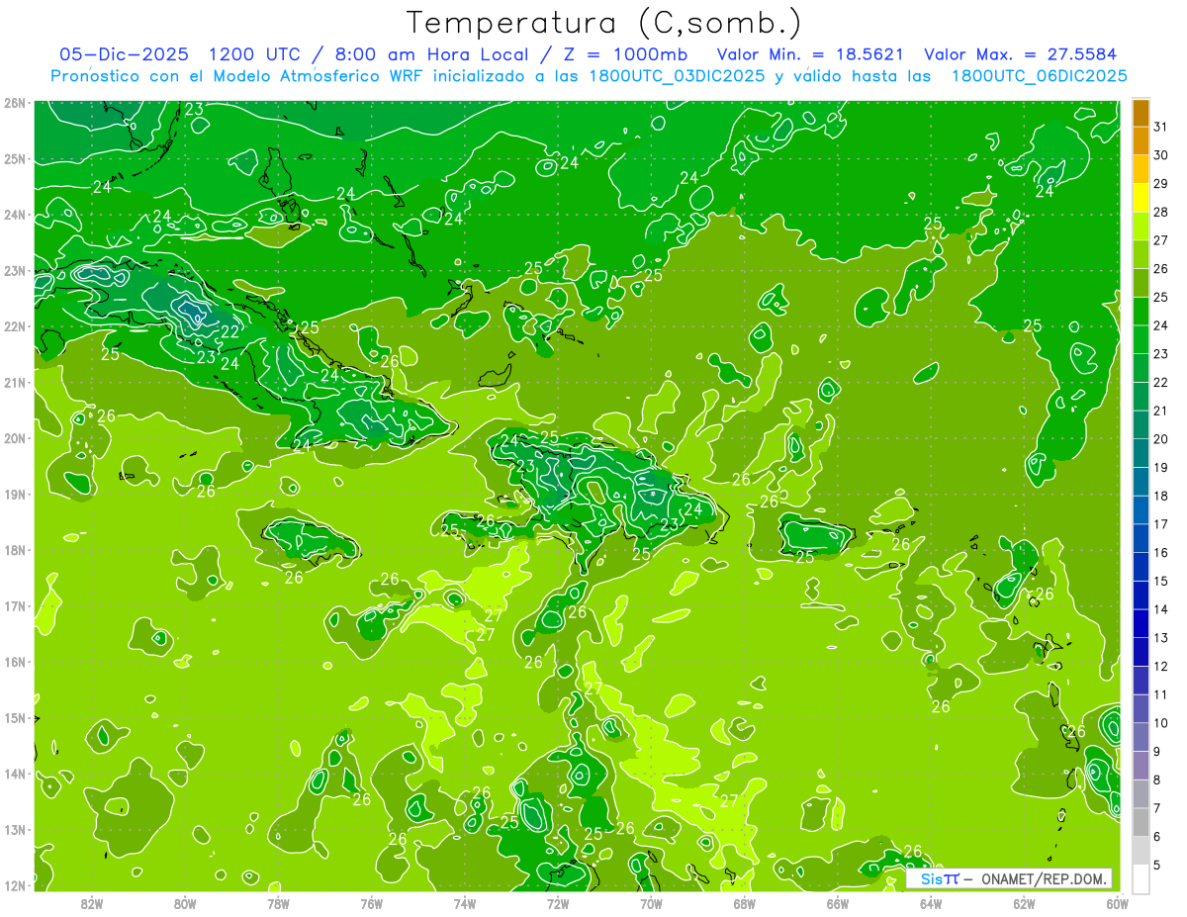Select latitude axis label "16N"
Image resolution: width=1187 pixels, height=917 pixels.
pyautogui.click(x=14, y=662)
